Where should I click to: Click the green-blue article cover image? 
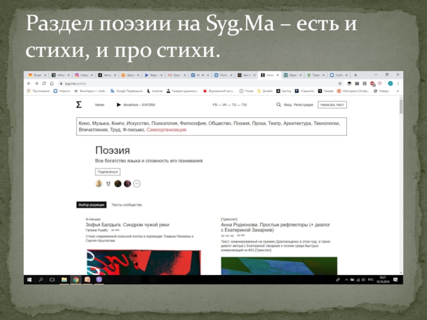point(279,266)
